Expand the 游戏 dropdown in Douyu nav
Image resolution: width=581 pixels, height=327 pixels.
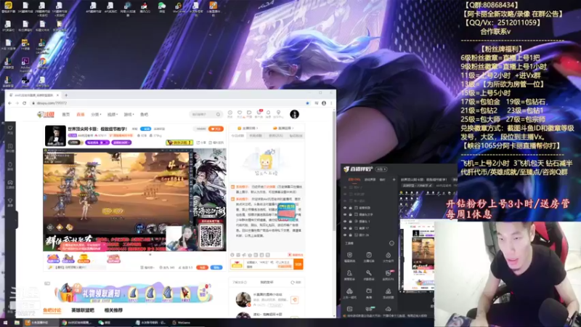(x=129, y=115)
